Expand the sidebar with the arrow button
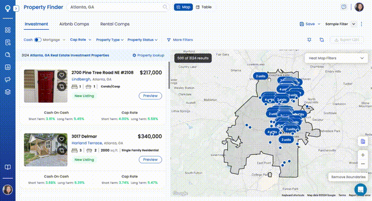Viewport: 372px width, 201px height. click(16, 9)
